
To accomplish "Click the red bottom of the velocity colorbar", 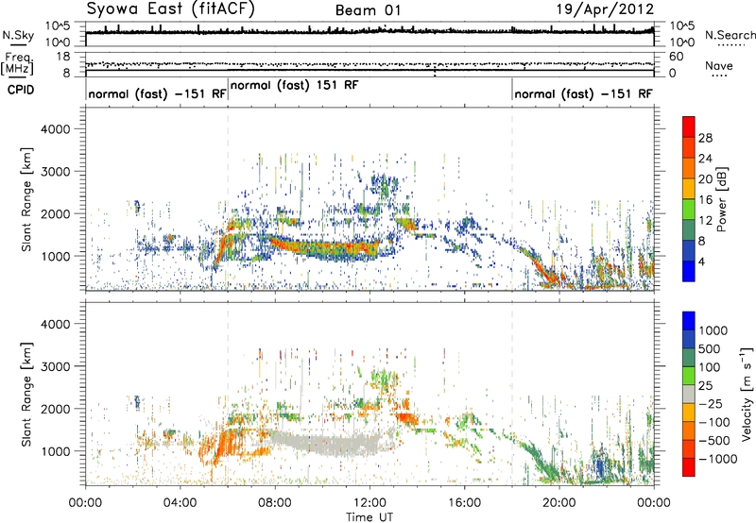I will click(689, 467).
